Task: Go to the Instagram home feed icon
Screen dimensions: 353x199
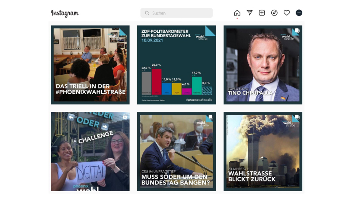Action: click(237, 13)
